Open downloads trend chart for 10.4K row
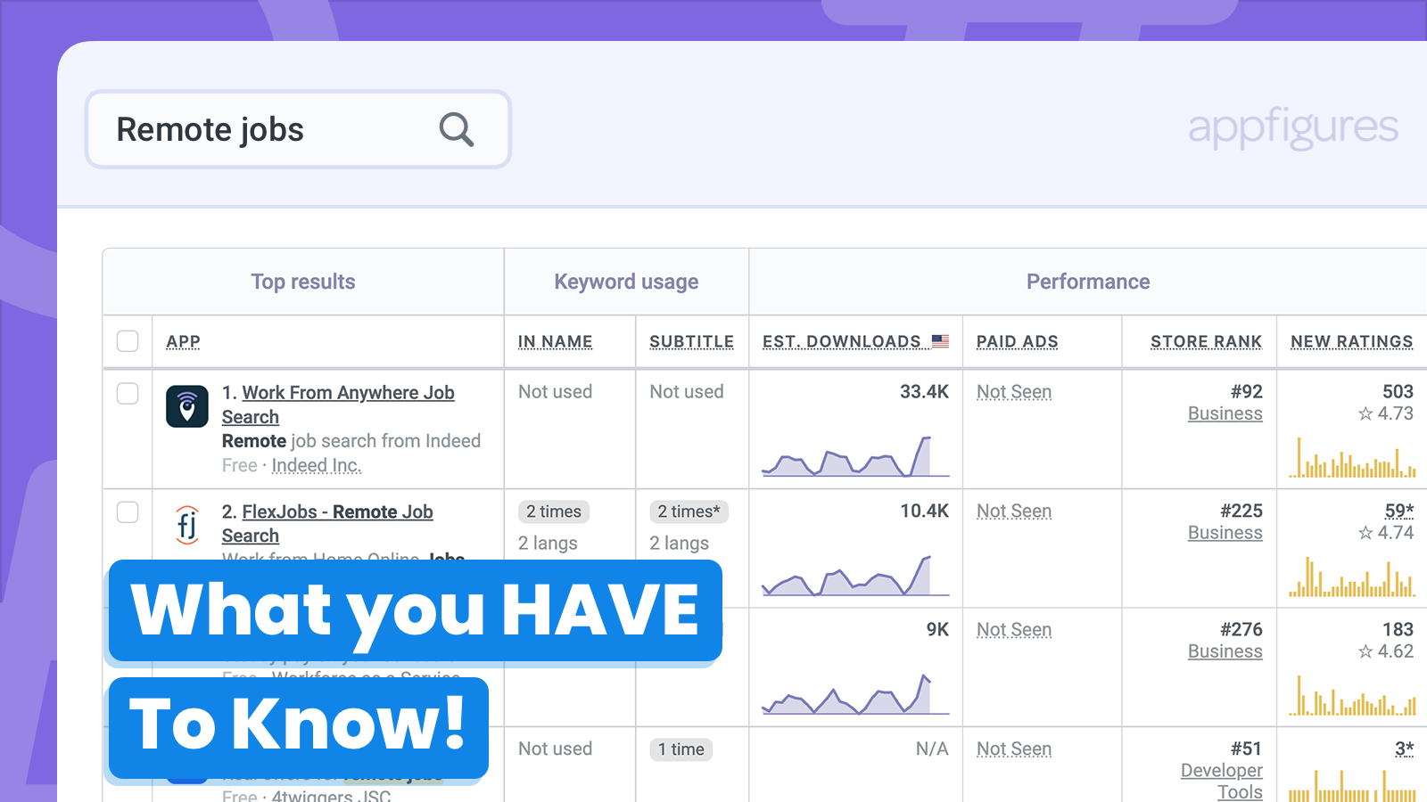 coord(855,575)
